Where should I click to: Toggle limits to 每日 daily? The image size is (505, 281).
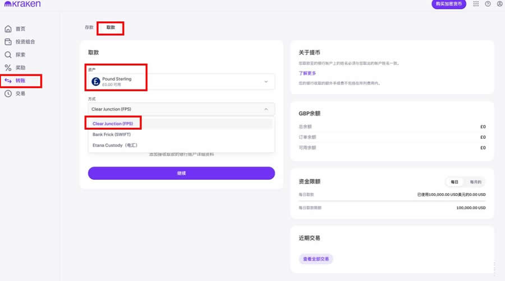[454, 182]
